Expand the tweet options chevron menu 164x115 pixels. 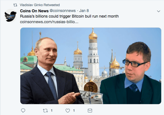click(158, 11)
